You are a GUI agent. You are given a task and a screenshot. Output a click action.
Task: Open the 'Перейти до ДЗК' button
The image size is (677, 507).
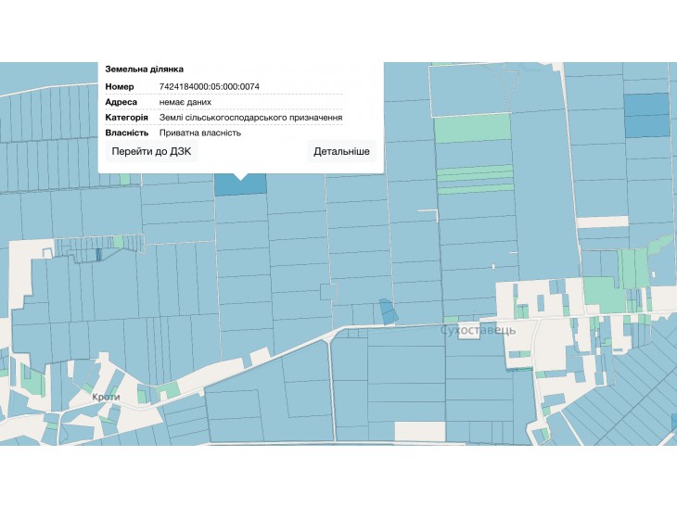[x=151, y=151]
